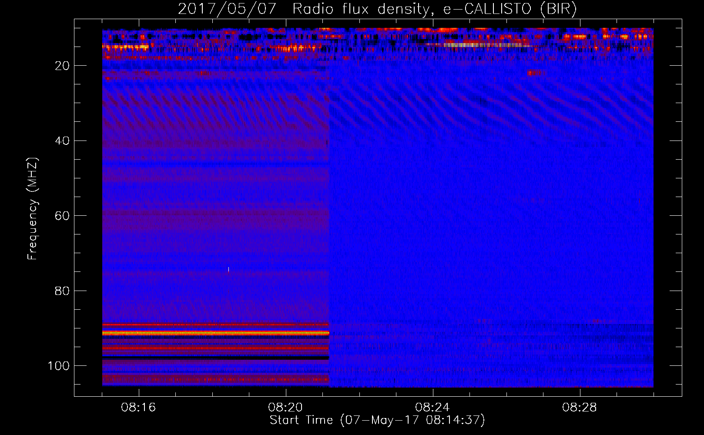Click the 'Frequency (MHZ)' axis label

33,209
